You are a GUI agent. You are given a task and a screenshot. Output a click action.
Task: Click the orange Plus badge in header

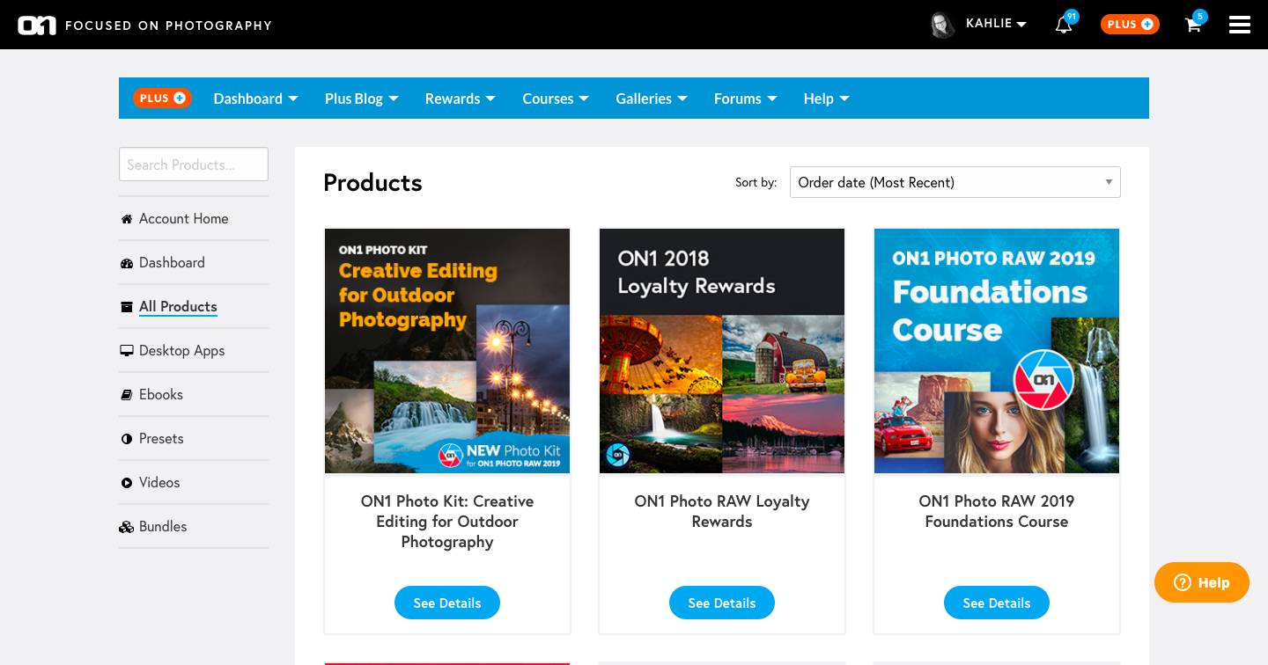point(1130,25)
